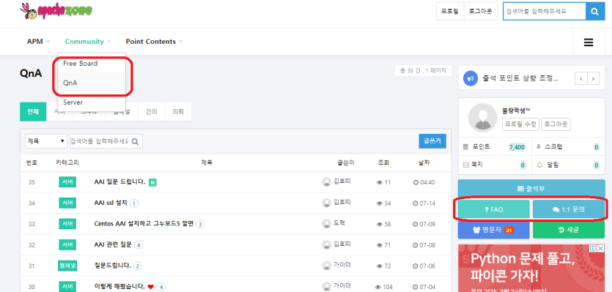Viewport: 612px width, 292px height.
Task: Click the 프로필 수정 button
Action: [x=520, y=124]
